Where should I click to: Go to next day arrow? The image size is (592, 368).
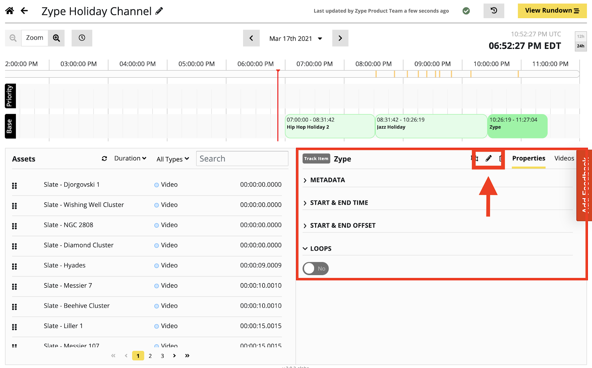[340, 38]
